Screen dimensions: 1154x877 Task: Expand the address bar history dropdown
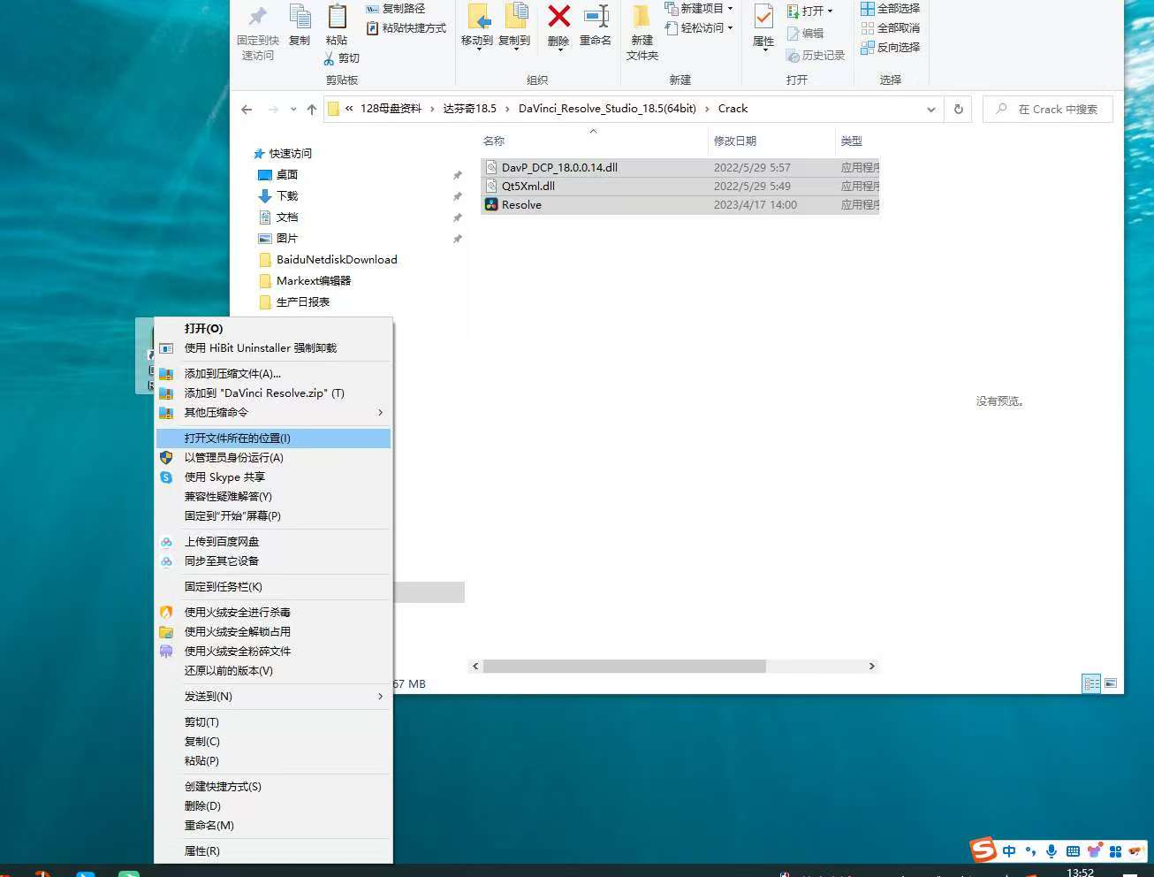pos(930,110)
